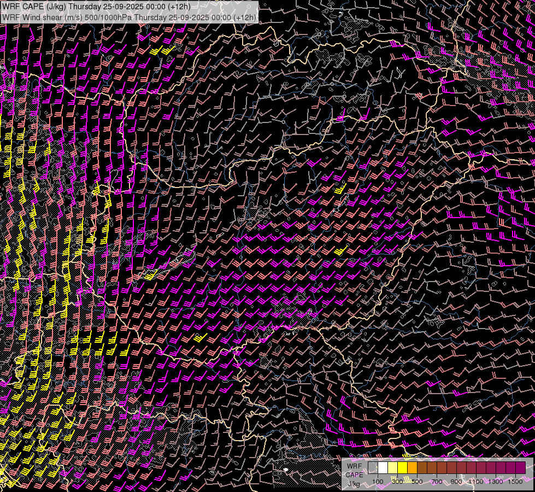Viewport: 535px width, 492px height.
Task: Click the WRF CAPE J/kg legend title
Action: (354, 475)
